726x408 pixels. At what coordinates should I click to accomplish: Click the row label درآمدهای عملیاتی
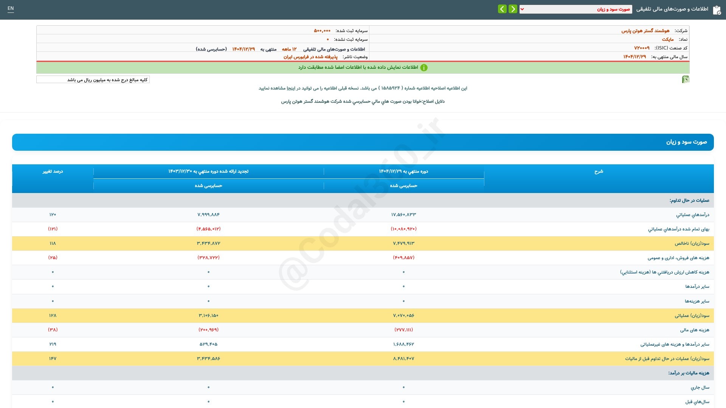click(693, 215)
